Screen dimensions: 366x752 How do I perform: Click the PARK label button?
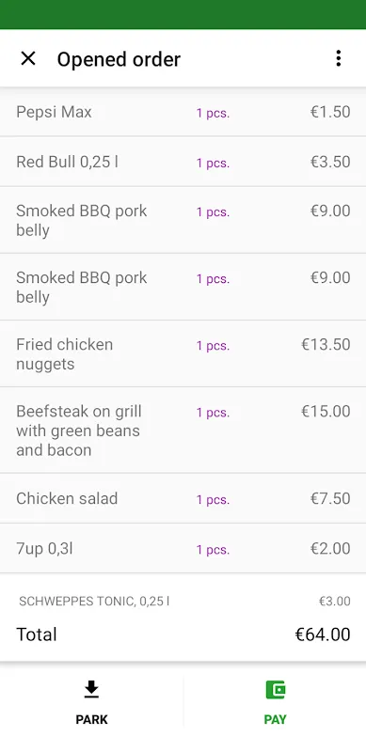92,719
